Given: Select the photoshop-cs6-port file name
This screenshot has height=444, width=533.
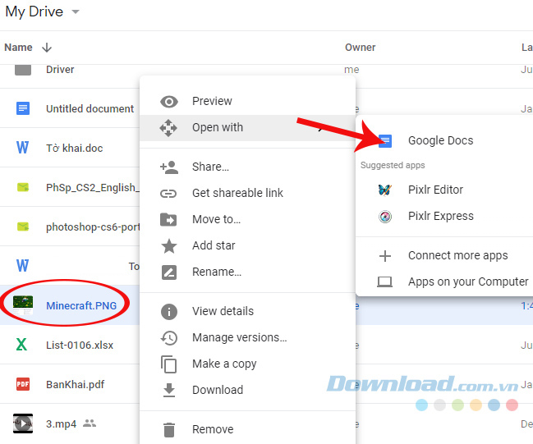Looking at the screenshot, I should 93,227.
